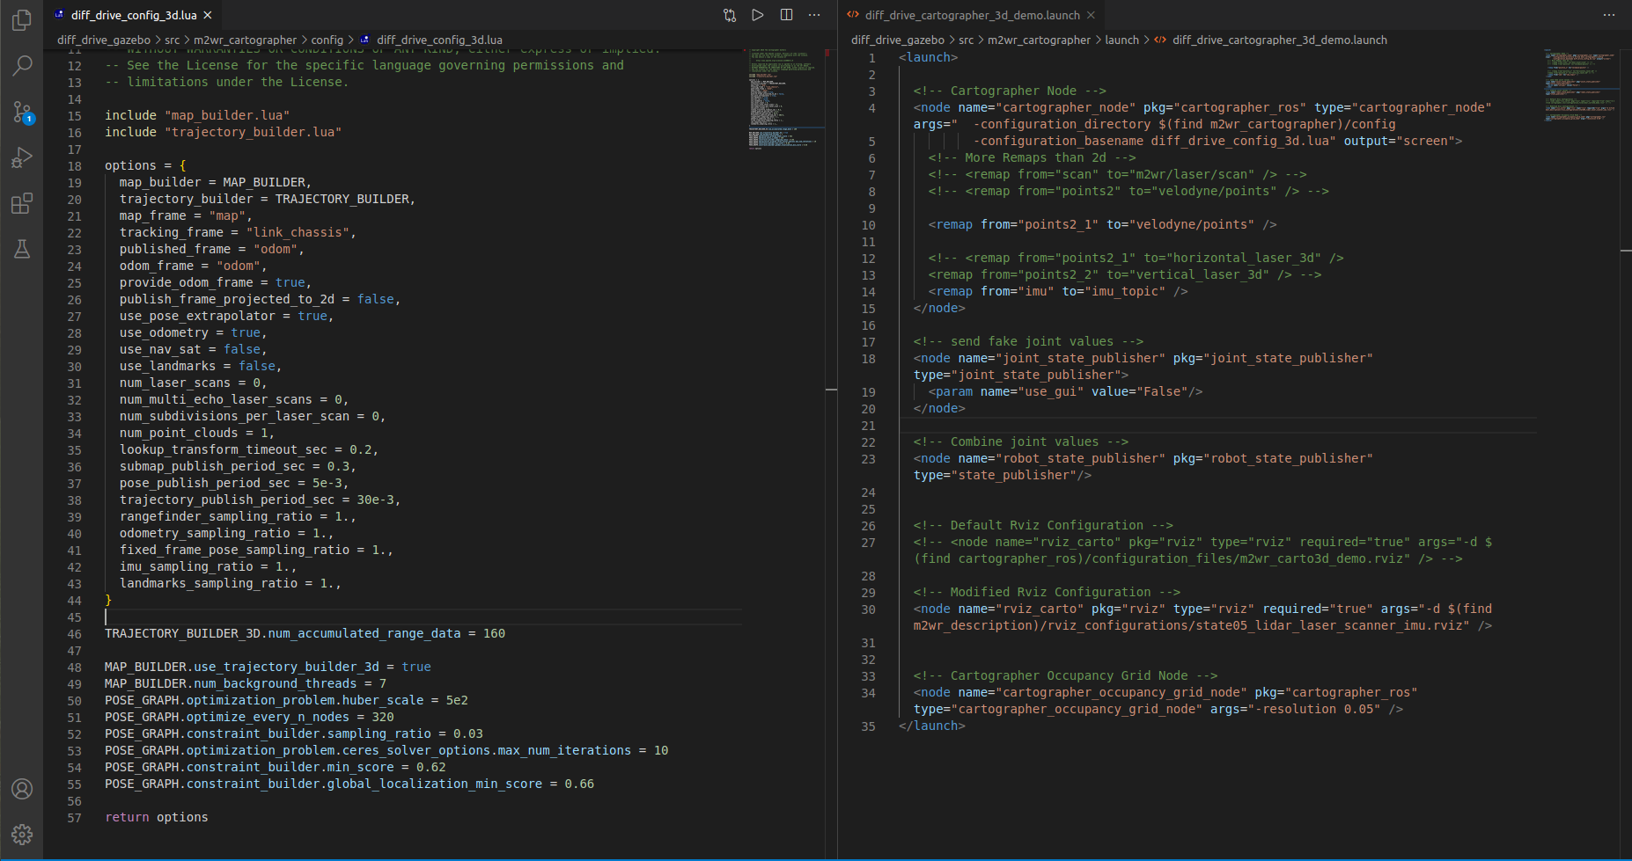This screenshot has width=1632, height=861.
Task: Open the Run and Debug panel
Action: 22,157
